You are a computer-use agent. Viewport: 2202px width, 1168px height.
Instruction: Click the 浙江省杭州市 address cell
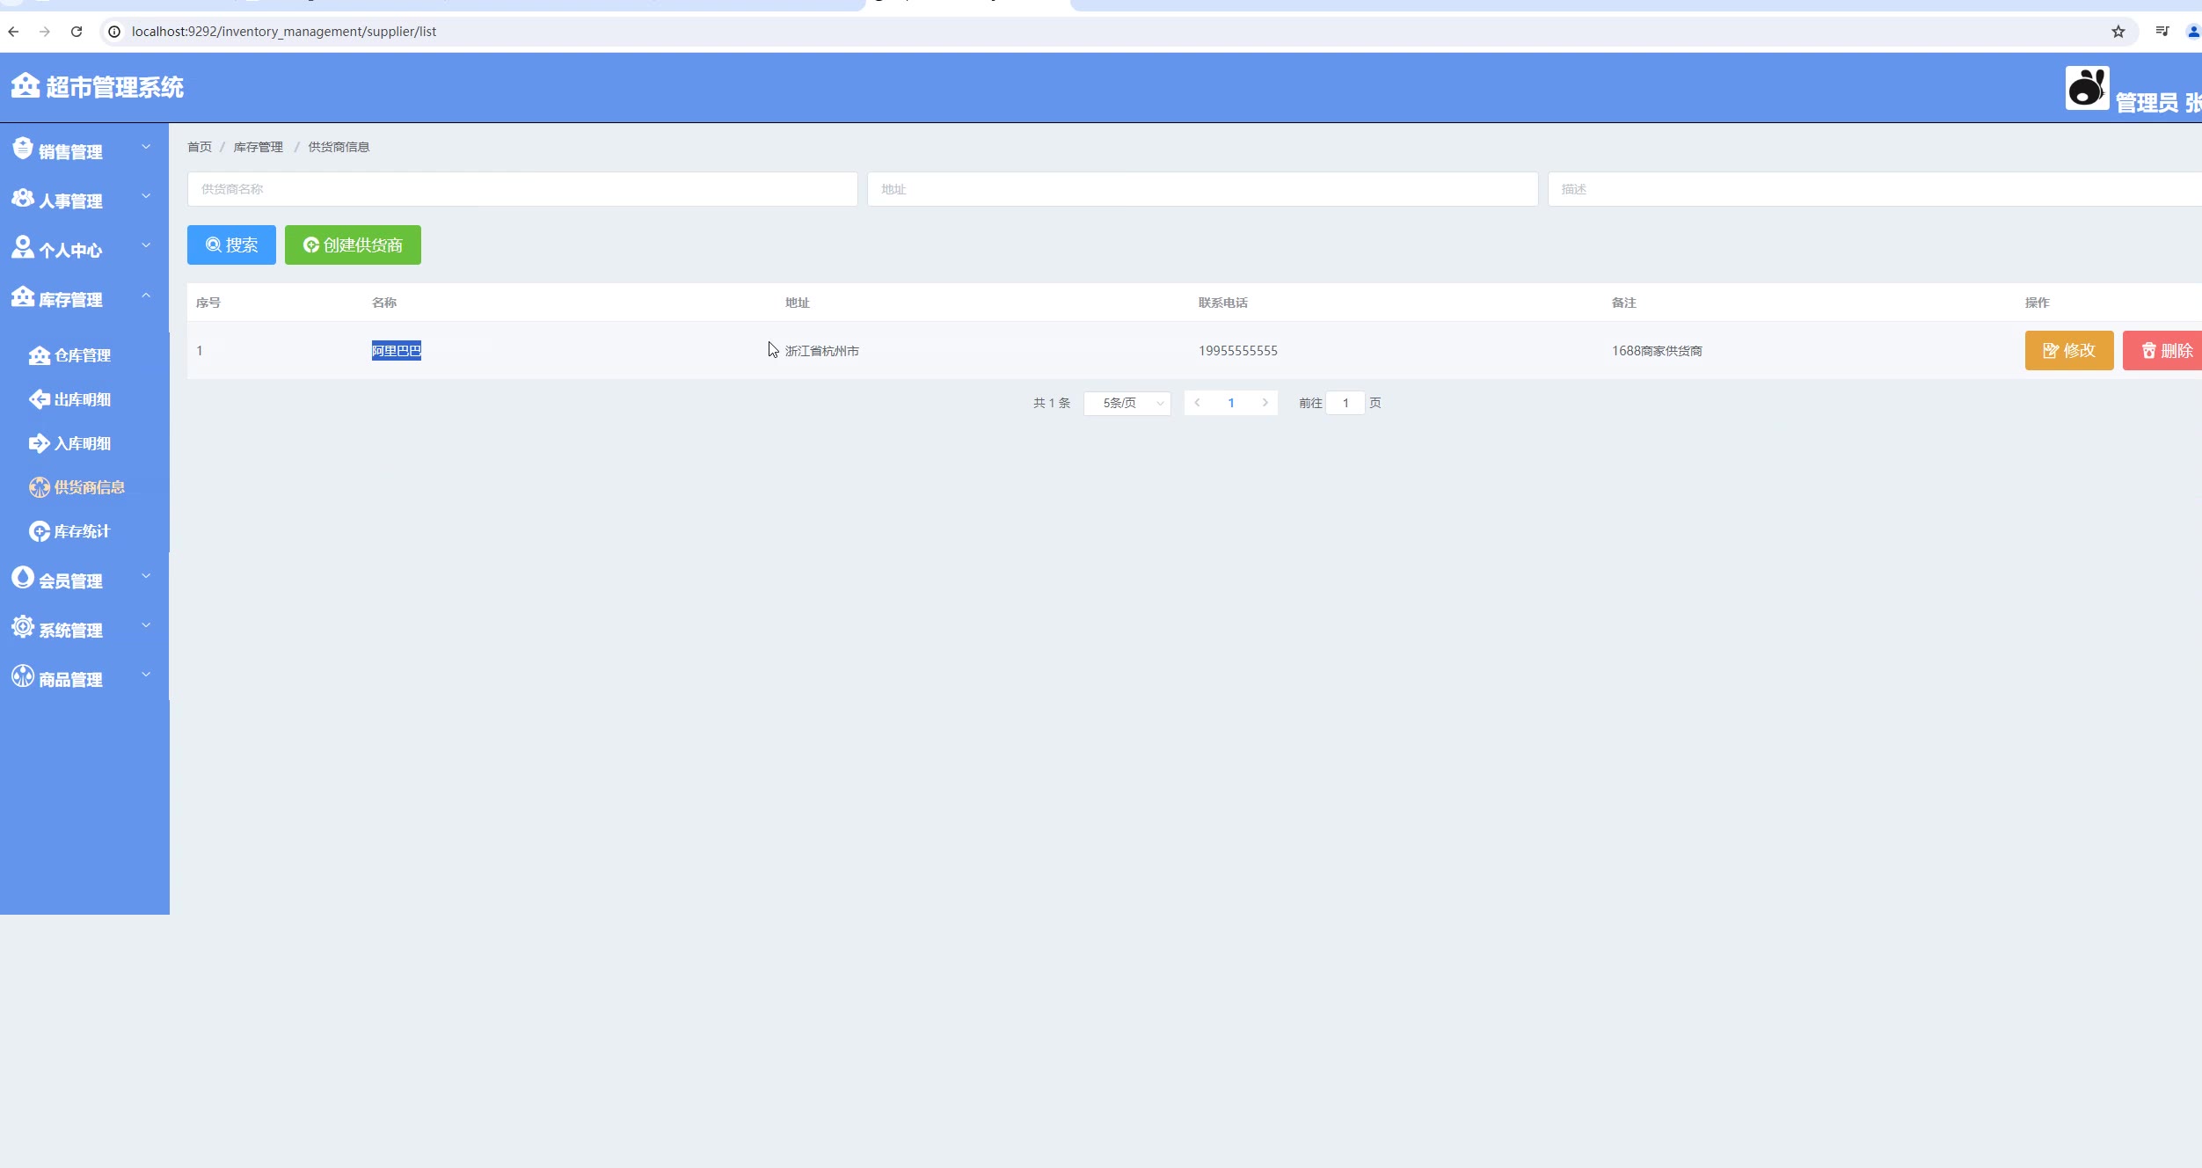pos(822,351)
